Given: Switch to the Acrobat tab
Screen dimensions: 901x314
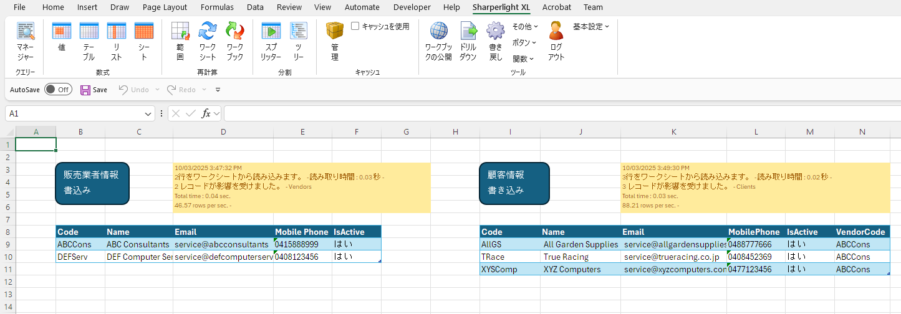Looking at the screenshot, I should click(x=556, y=7).
